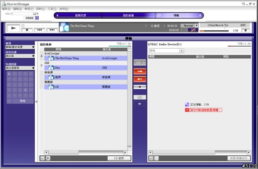258x169 pixels.
Task: Stop the transfer using the progress stop button
Action: point(246,31)
